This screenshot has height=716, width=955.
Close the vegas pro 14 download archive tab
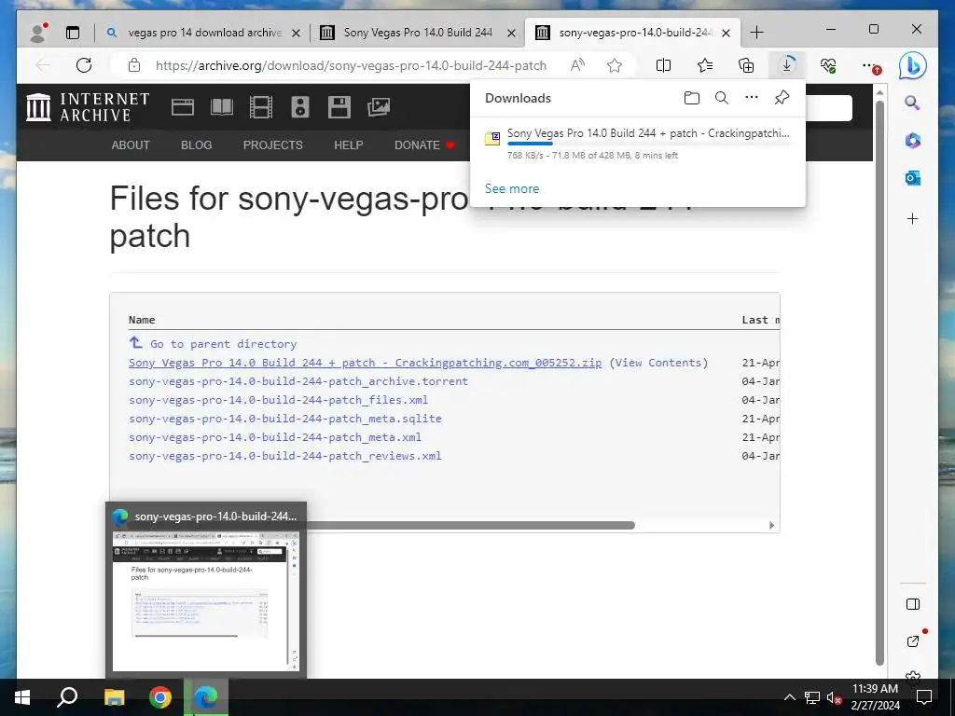pyautogui.click(x=296, y=33)
